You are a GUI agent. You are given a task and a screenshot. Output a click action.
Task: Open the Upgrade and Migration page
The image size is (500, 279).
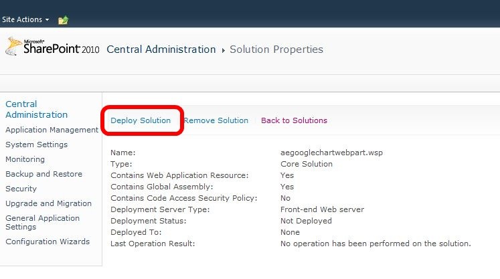48,203
